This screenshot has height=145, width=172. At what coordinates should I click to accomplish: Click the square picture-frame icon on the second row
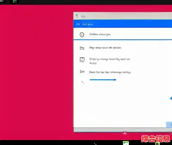click(x=82, y=60)
